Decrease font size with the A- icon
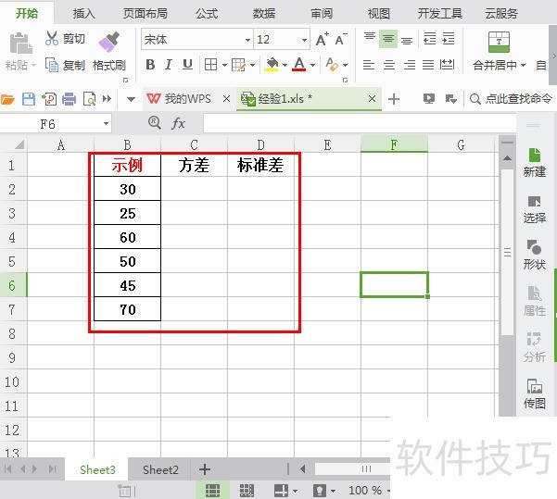 click(341, 39)
